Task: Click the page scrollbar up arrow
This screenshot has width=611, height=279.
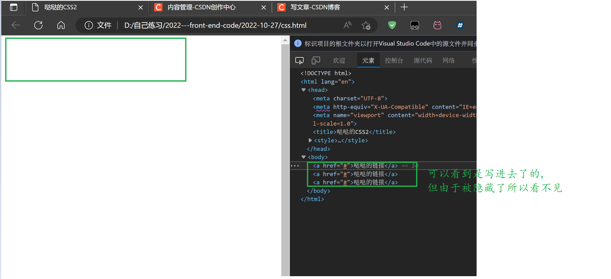Action: (285, 40)
